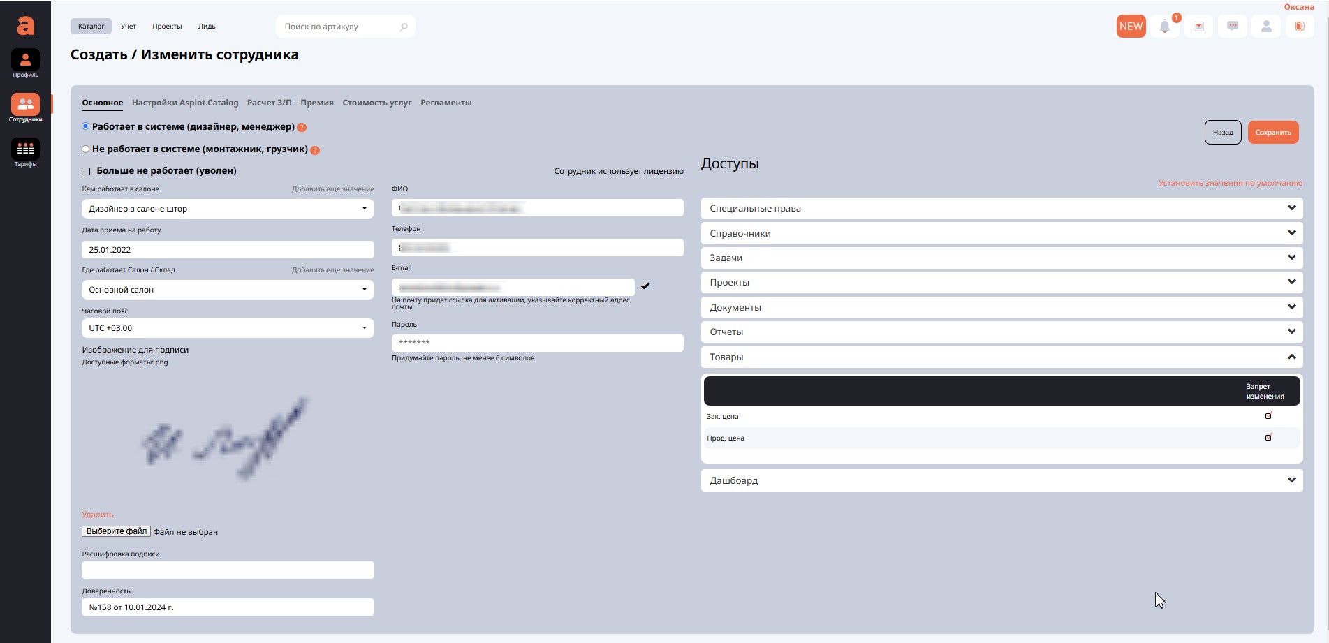Image resolution: width=1329 pixels, height=643 pixels.
Task: Open the 'Учет' top menu item
Action: [129, 27]
